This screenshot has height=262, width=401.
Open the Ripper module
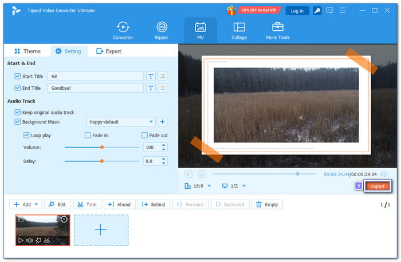[x=162, y=30]
